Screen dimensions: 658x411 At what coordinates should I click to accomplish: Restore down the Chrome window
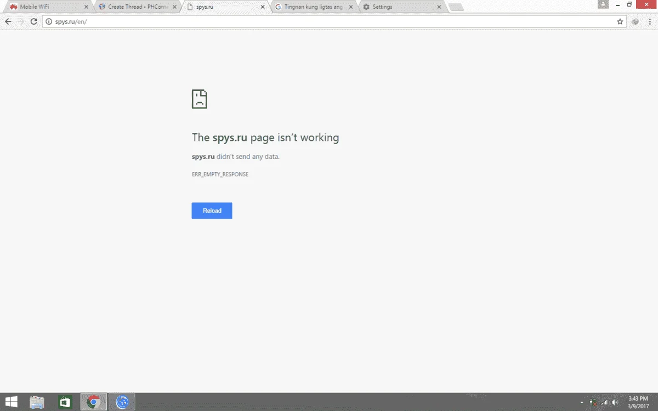[630, 4]
